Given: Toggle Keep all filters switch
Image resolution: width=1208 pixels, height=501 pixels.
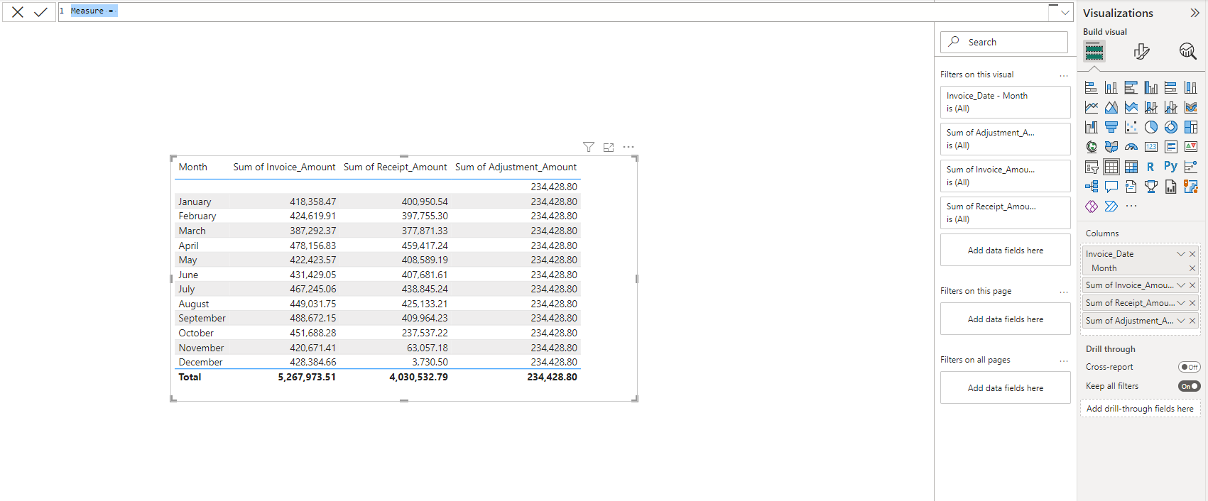Looking at the screenshot, I should point(1189,386).
